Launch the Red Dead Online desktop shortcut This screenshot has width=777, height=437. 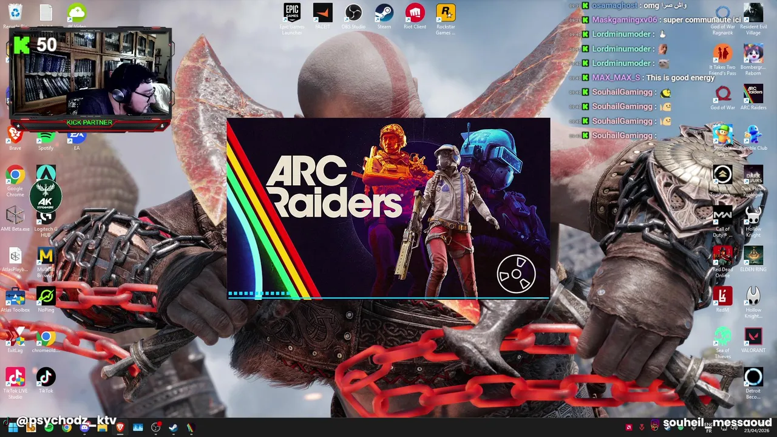pyautogui.click(x=722, y=262)
